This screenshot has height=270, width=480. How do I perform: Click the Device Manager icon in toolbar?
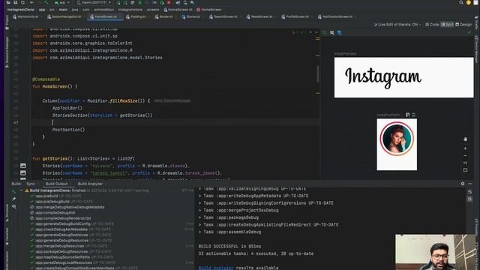(x=185, y=2)
